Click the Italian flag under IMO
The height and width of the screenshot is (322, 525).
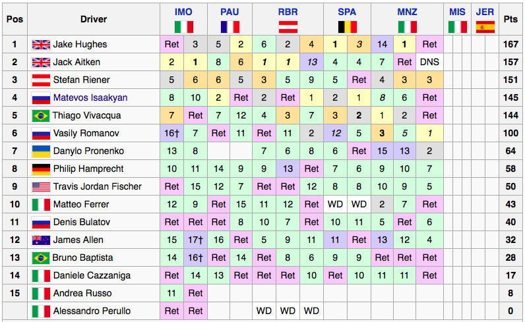point(184,27)
